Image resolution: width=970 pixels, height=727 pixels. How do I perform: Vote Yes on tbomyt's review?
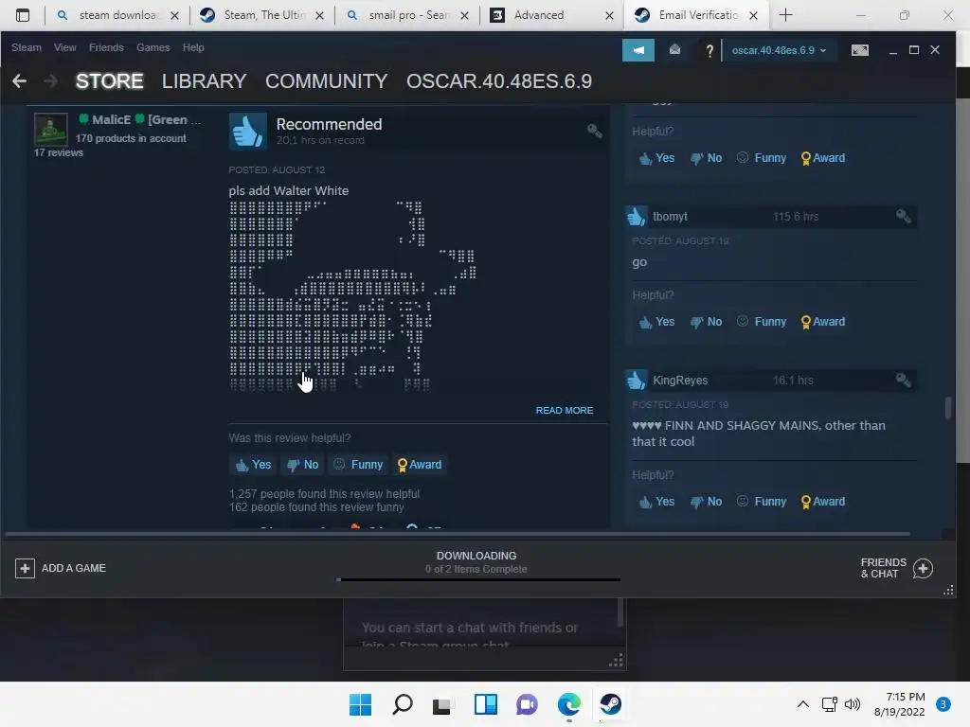point(657,322)
